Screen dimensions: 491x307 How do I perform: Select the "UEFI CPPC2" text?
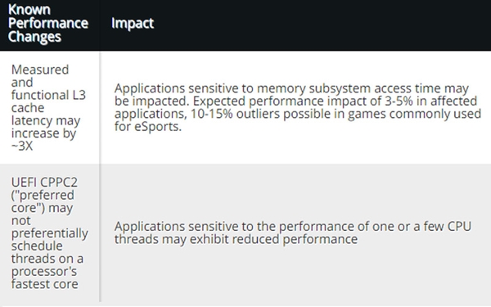(44, 183)
